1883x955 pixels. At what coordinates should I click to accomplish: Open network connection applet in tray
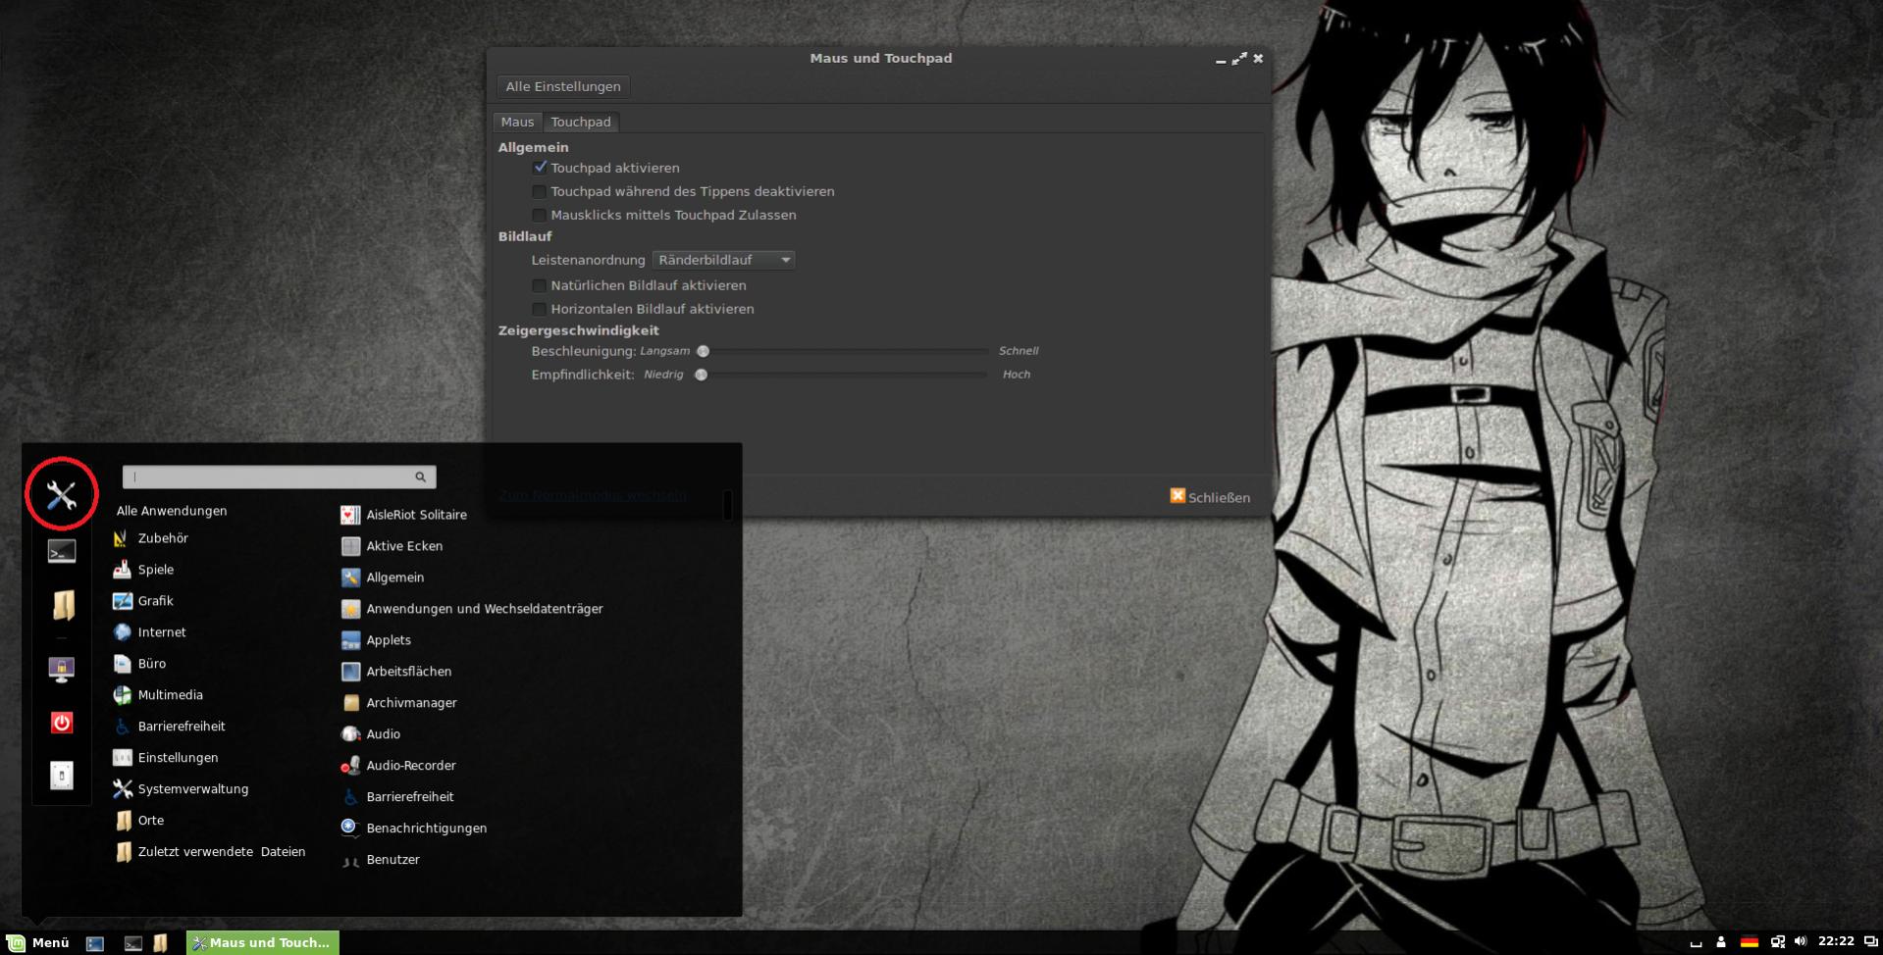point(1777,942)
